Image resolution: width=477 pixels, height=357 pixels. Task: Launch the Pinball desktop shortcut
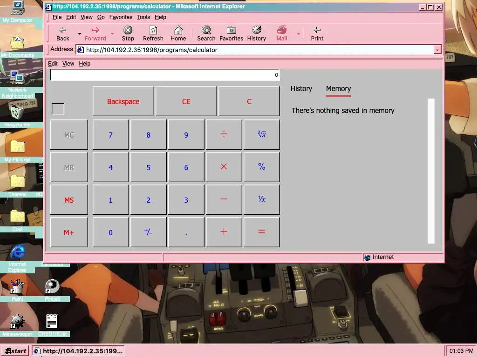point(52,291)
